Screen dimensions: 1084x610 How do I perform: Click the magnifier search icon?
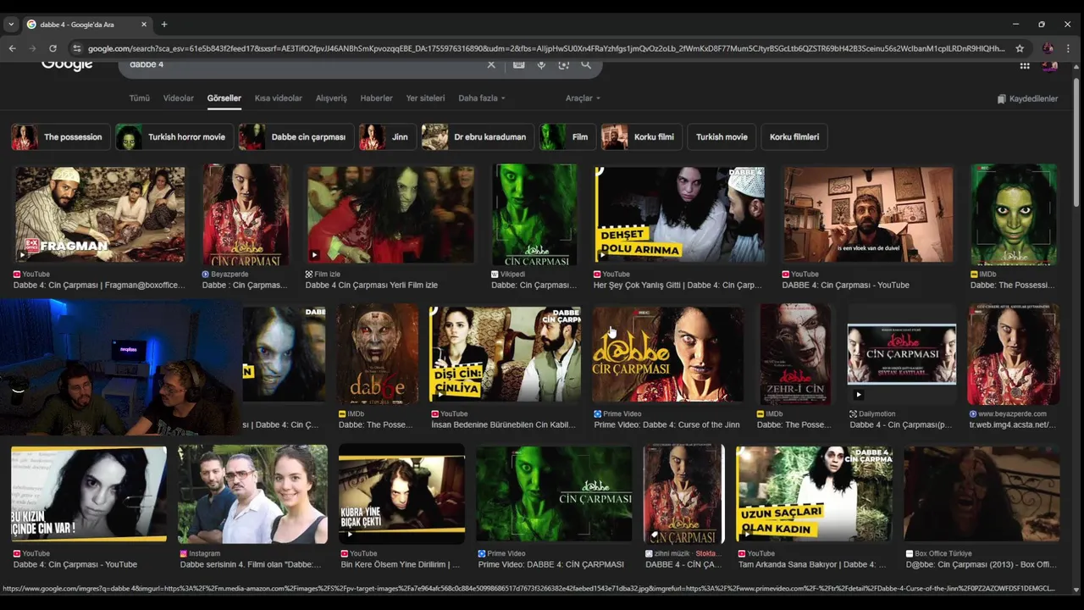pyautogui.click(x=586, y=64)
